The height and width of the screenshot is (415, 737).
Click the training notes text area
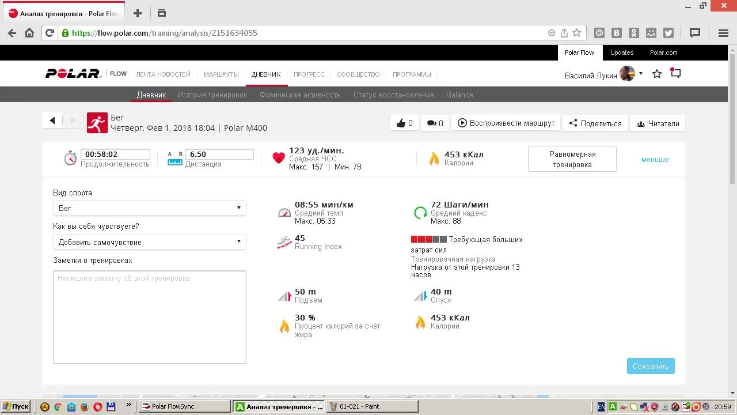[x=150, y=317]
